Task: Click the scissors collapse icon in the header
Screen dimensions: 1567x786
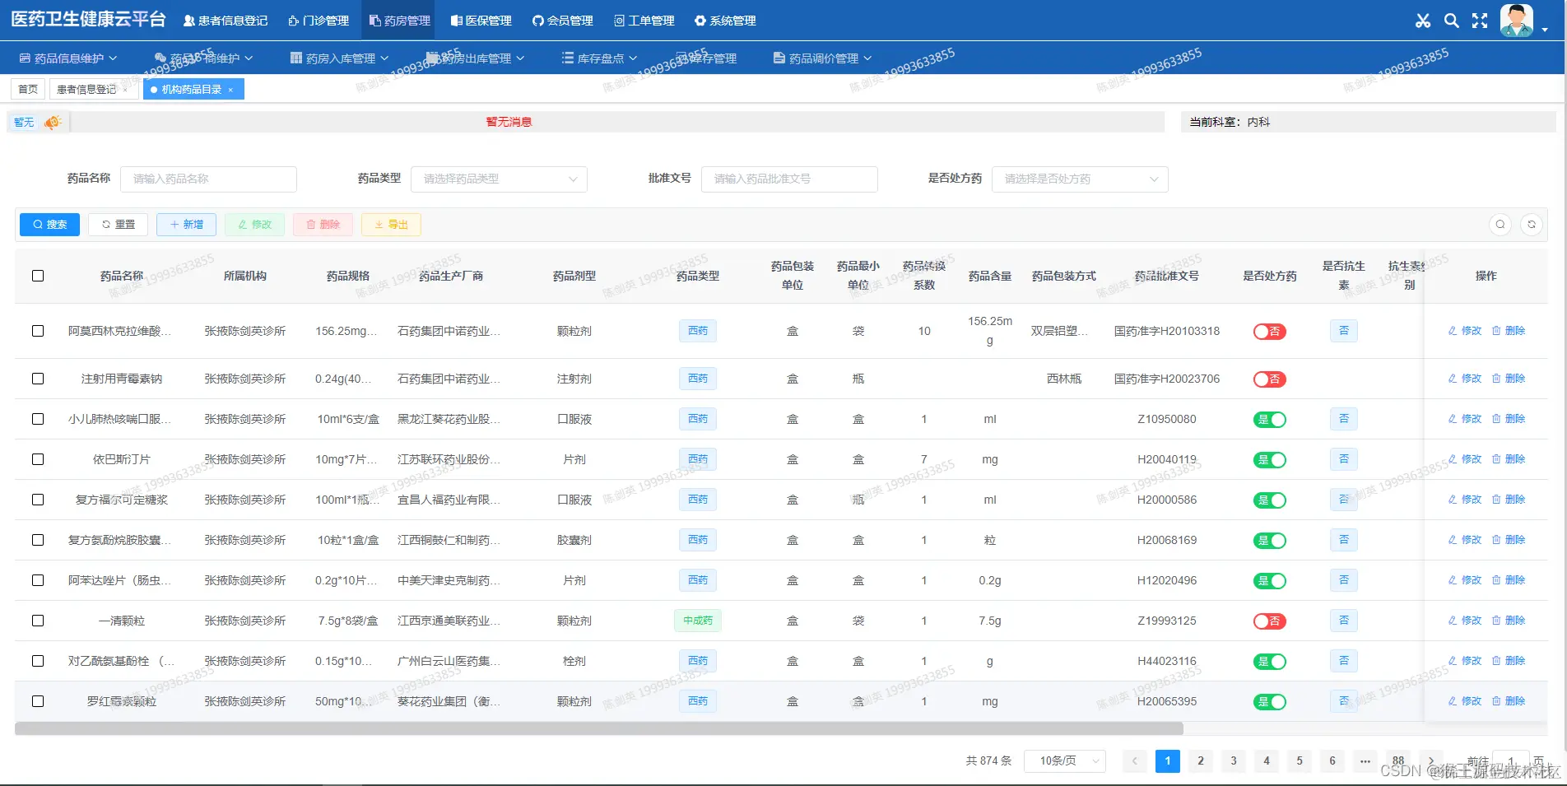Action: pyautogui.click(x=1422, y=21)
